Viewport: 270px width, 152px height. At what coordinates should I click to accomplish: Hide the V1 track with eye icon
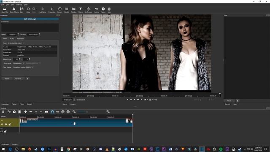coord(6,124)
